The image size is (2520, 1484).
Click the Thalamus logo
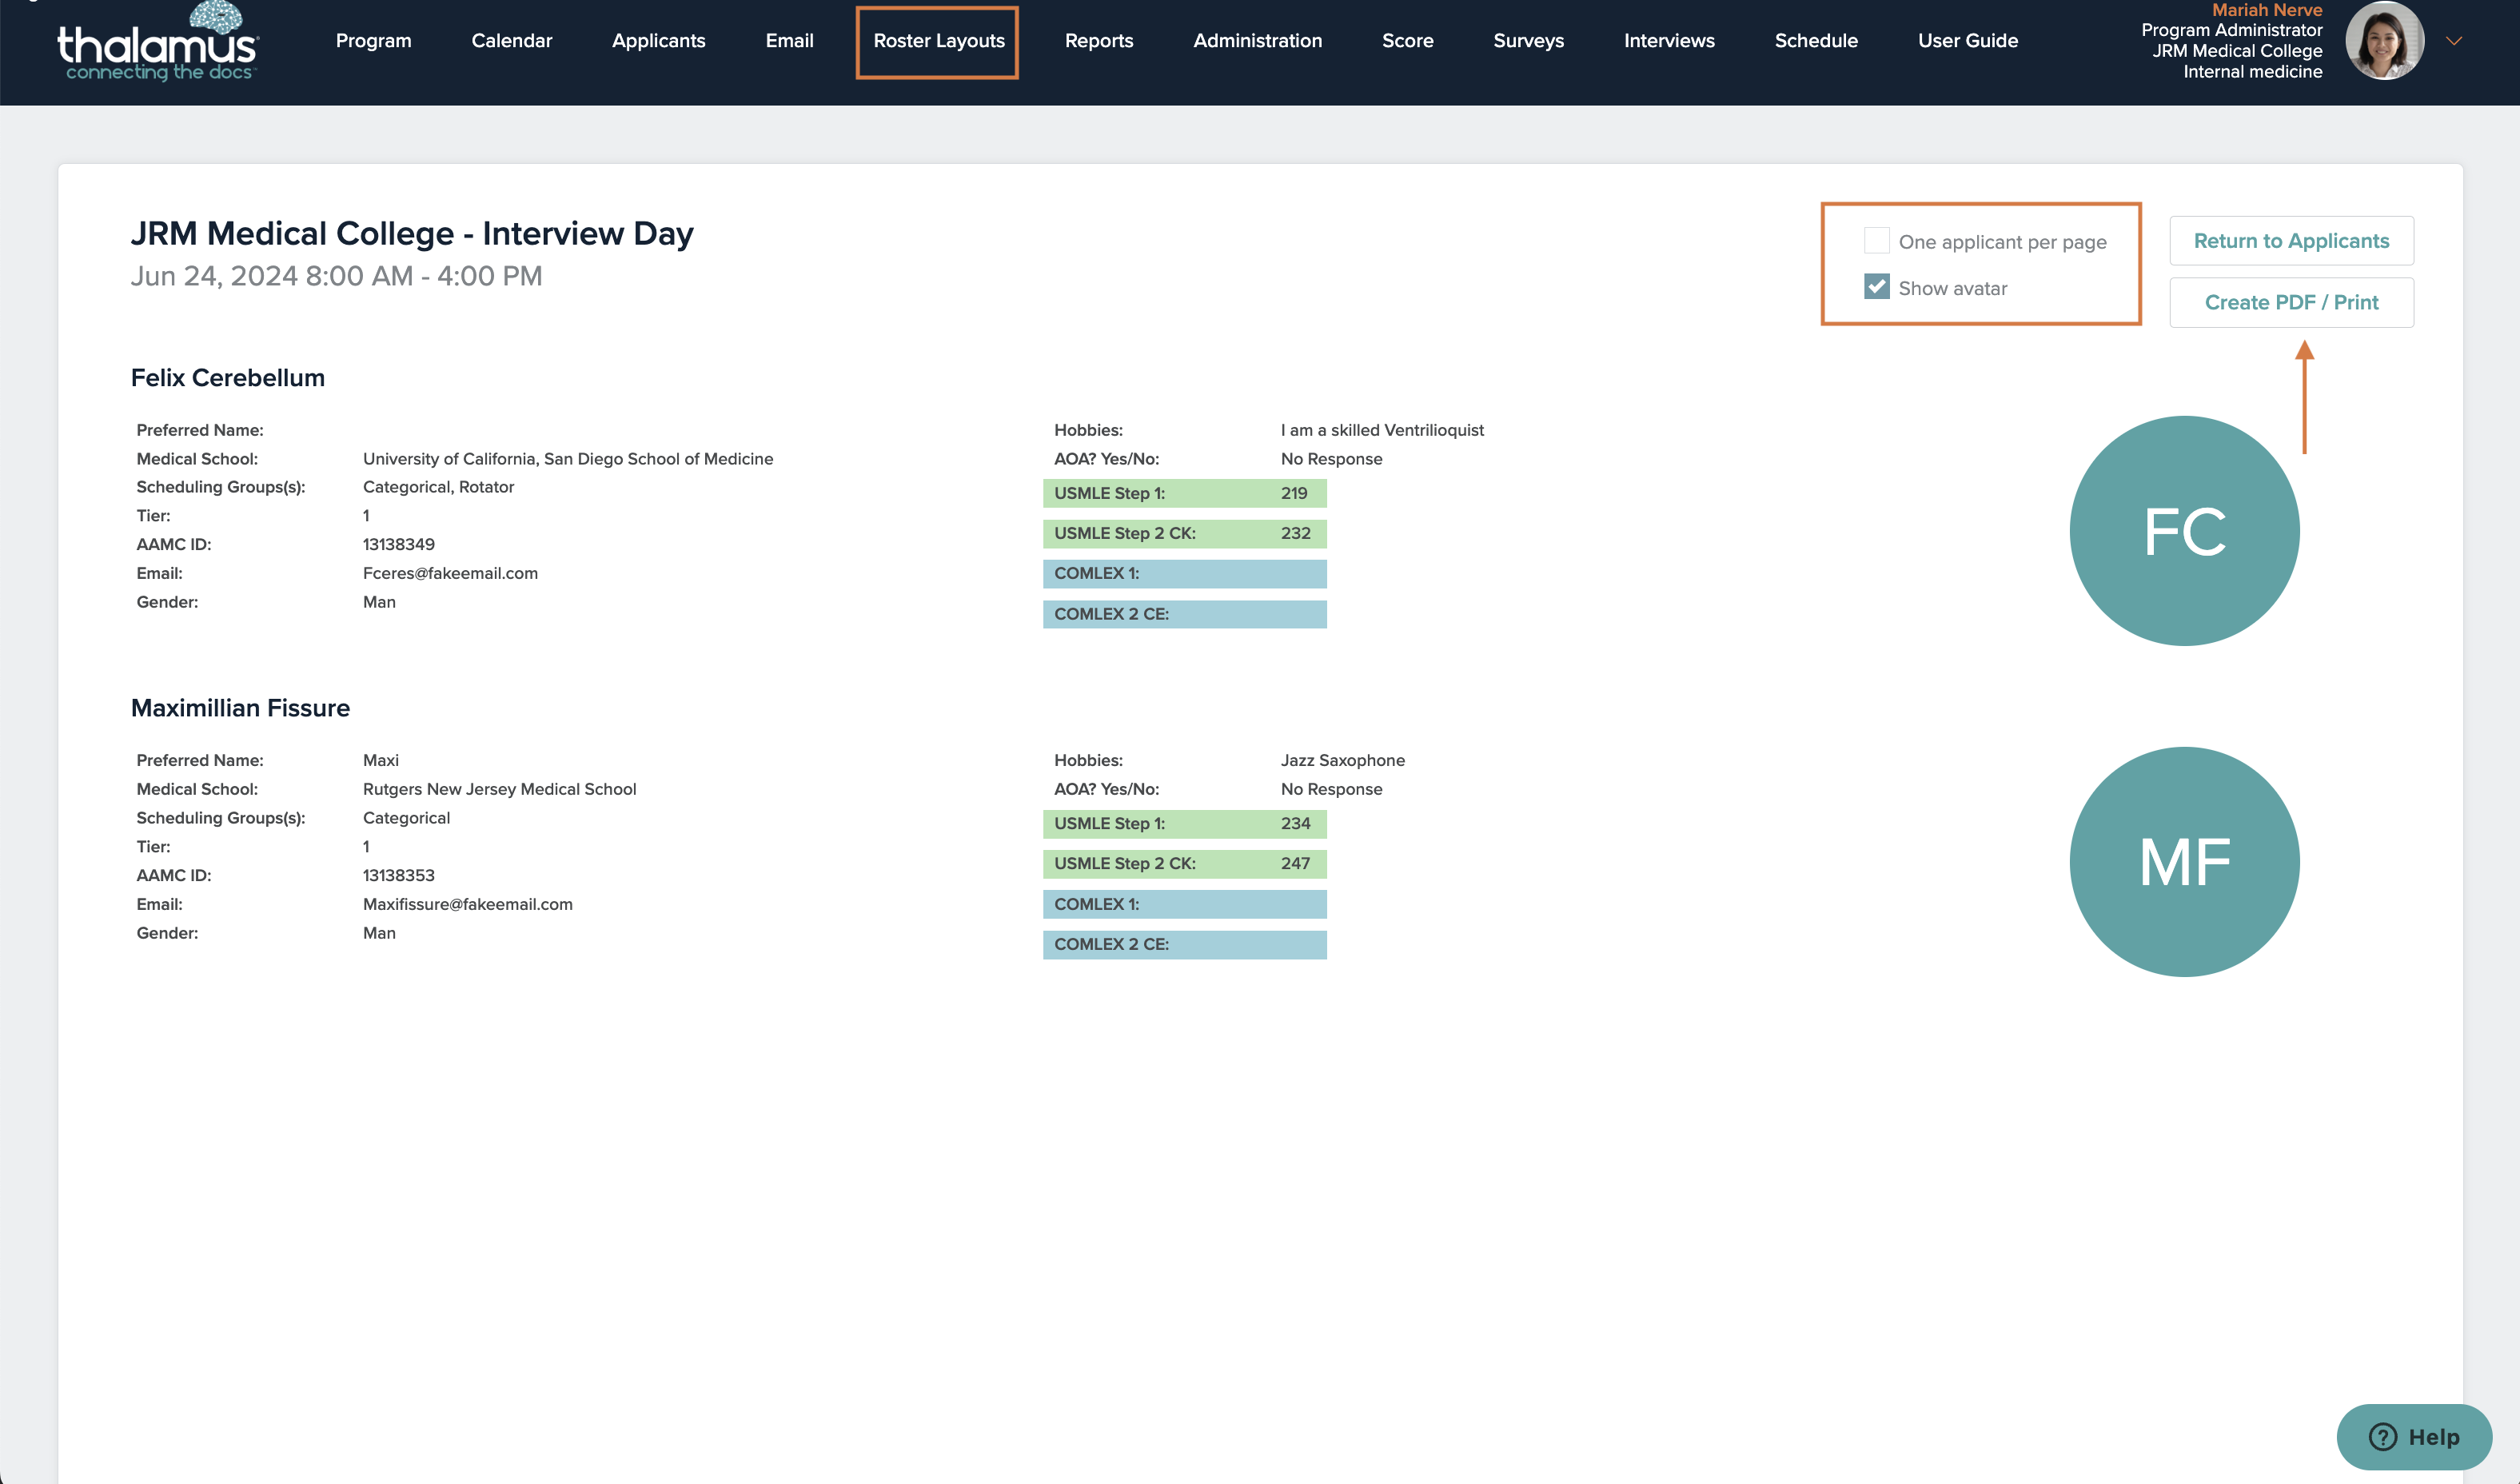pos(158,42)
